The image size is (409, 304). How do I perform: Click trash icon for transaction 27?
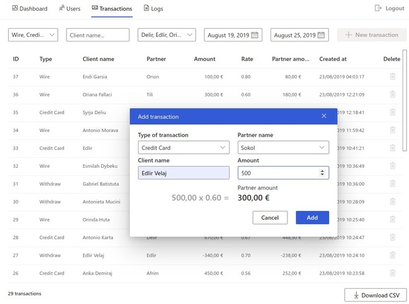point(393,255)
